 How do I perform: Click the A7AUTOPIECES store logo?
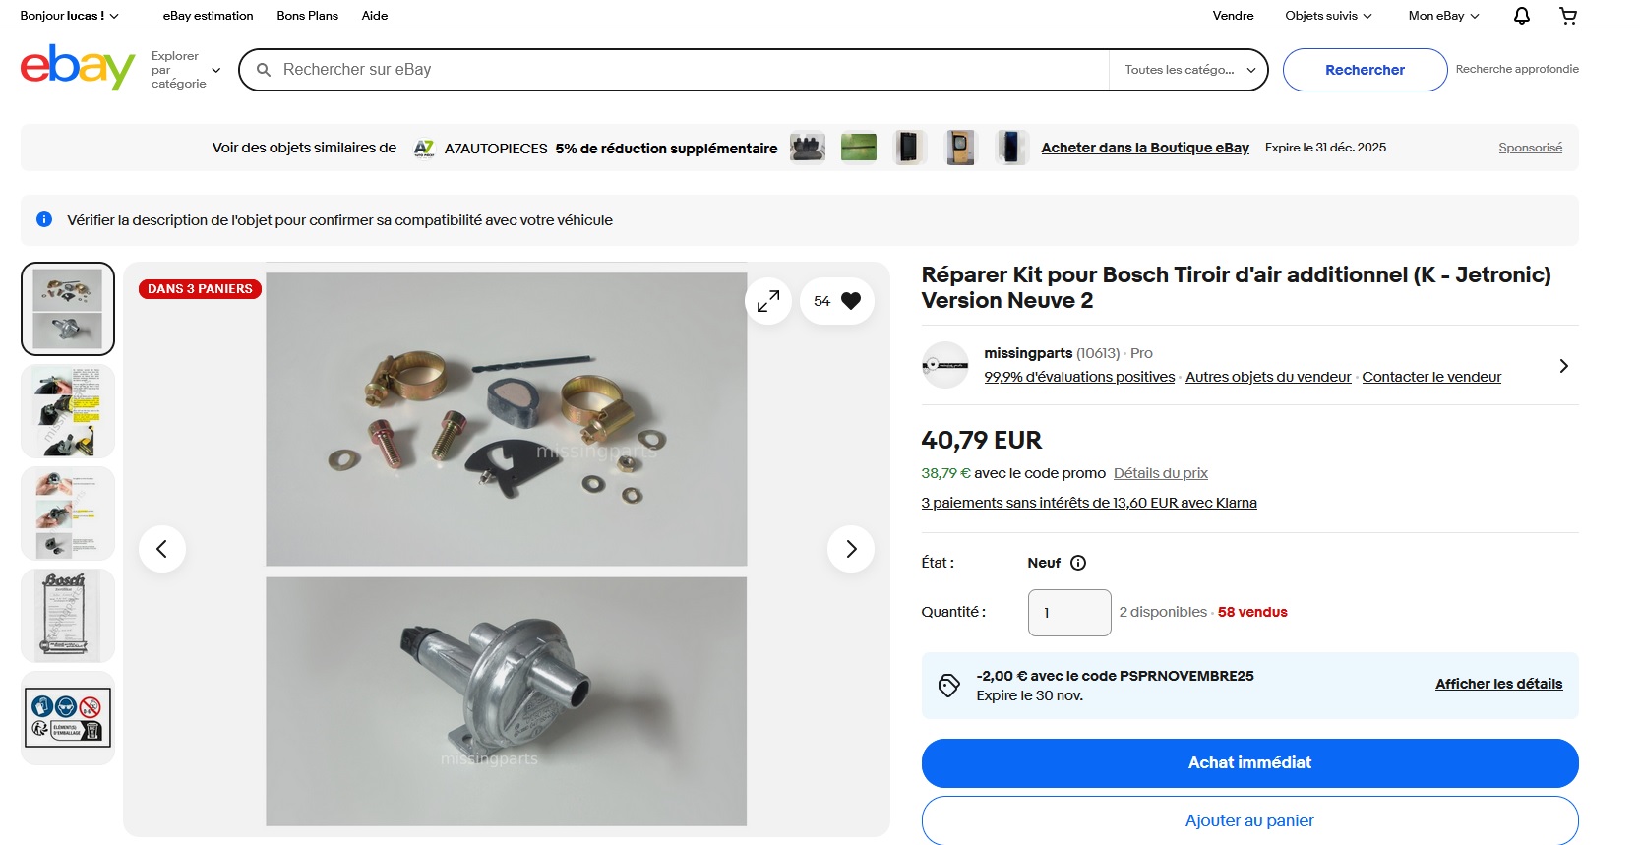click(424, 148)
